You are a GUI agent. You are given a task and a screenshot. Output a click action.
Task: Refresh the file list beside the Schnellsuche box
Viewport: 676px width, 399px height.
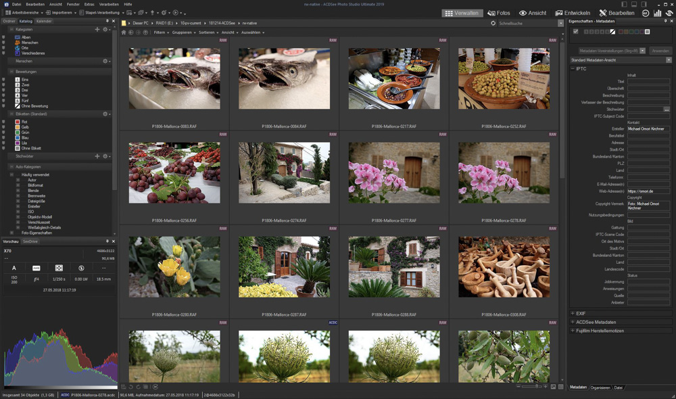(493, 23)
